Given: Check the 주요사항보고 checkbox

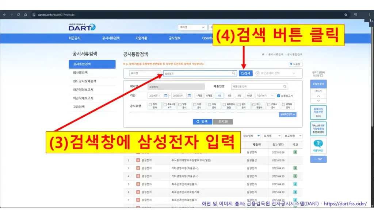Looking at the screenshot, I should click(x=165, y=105).
